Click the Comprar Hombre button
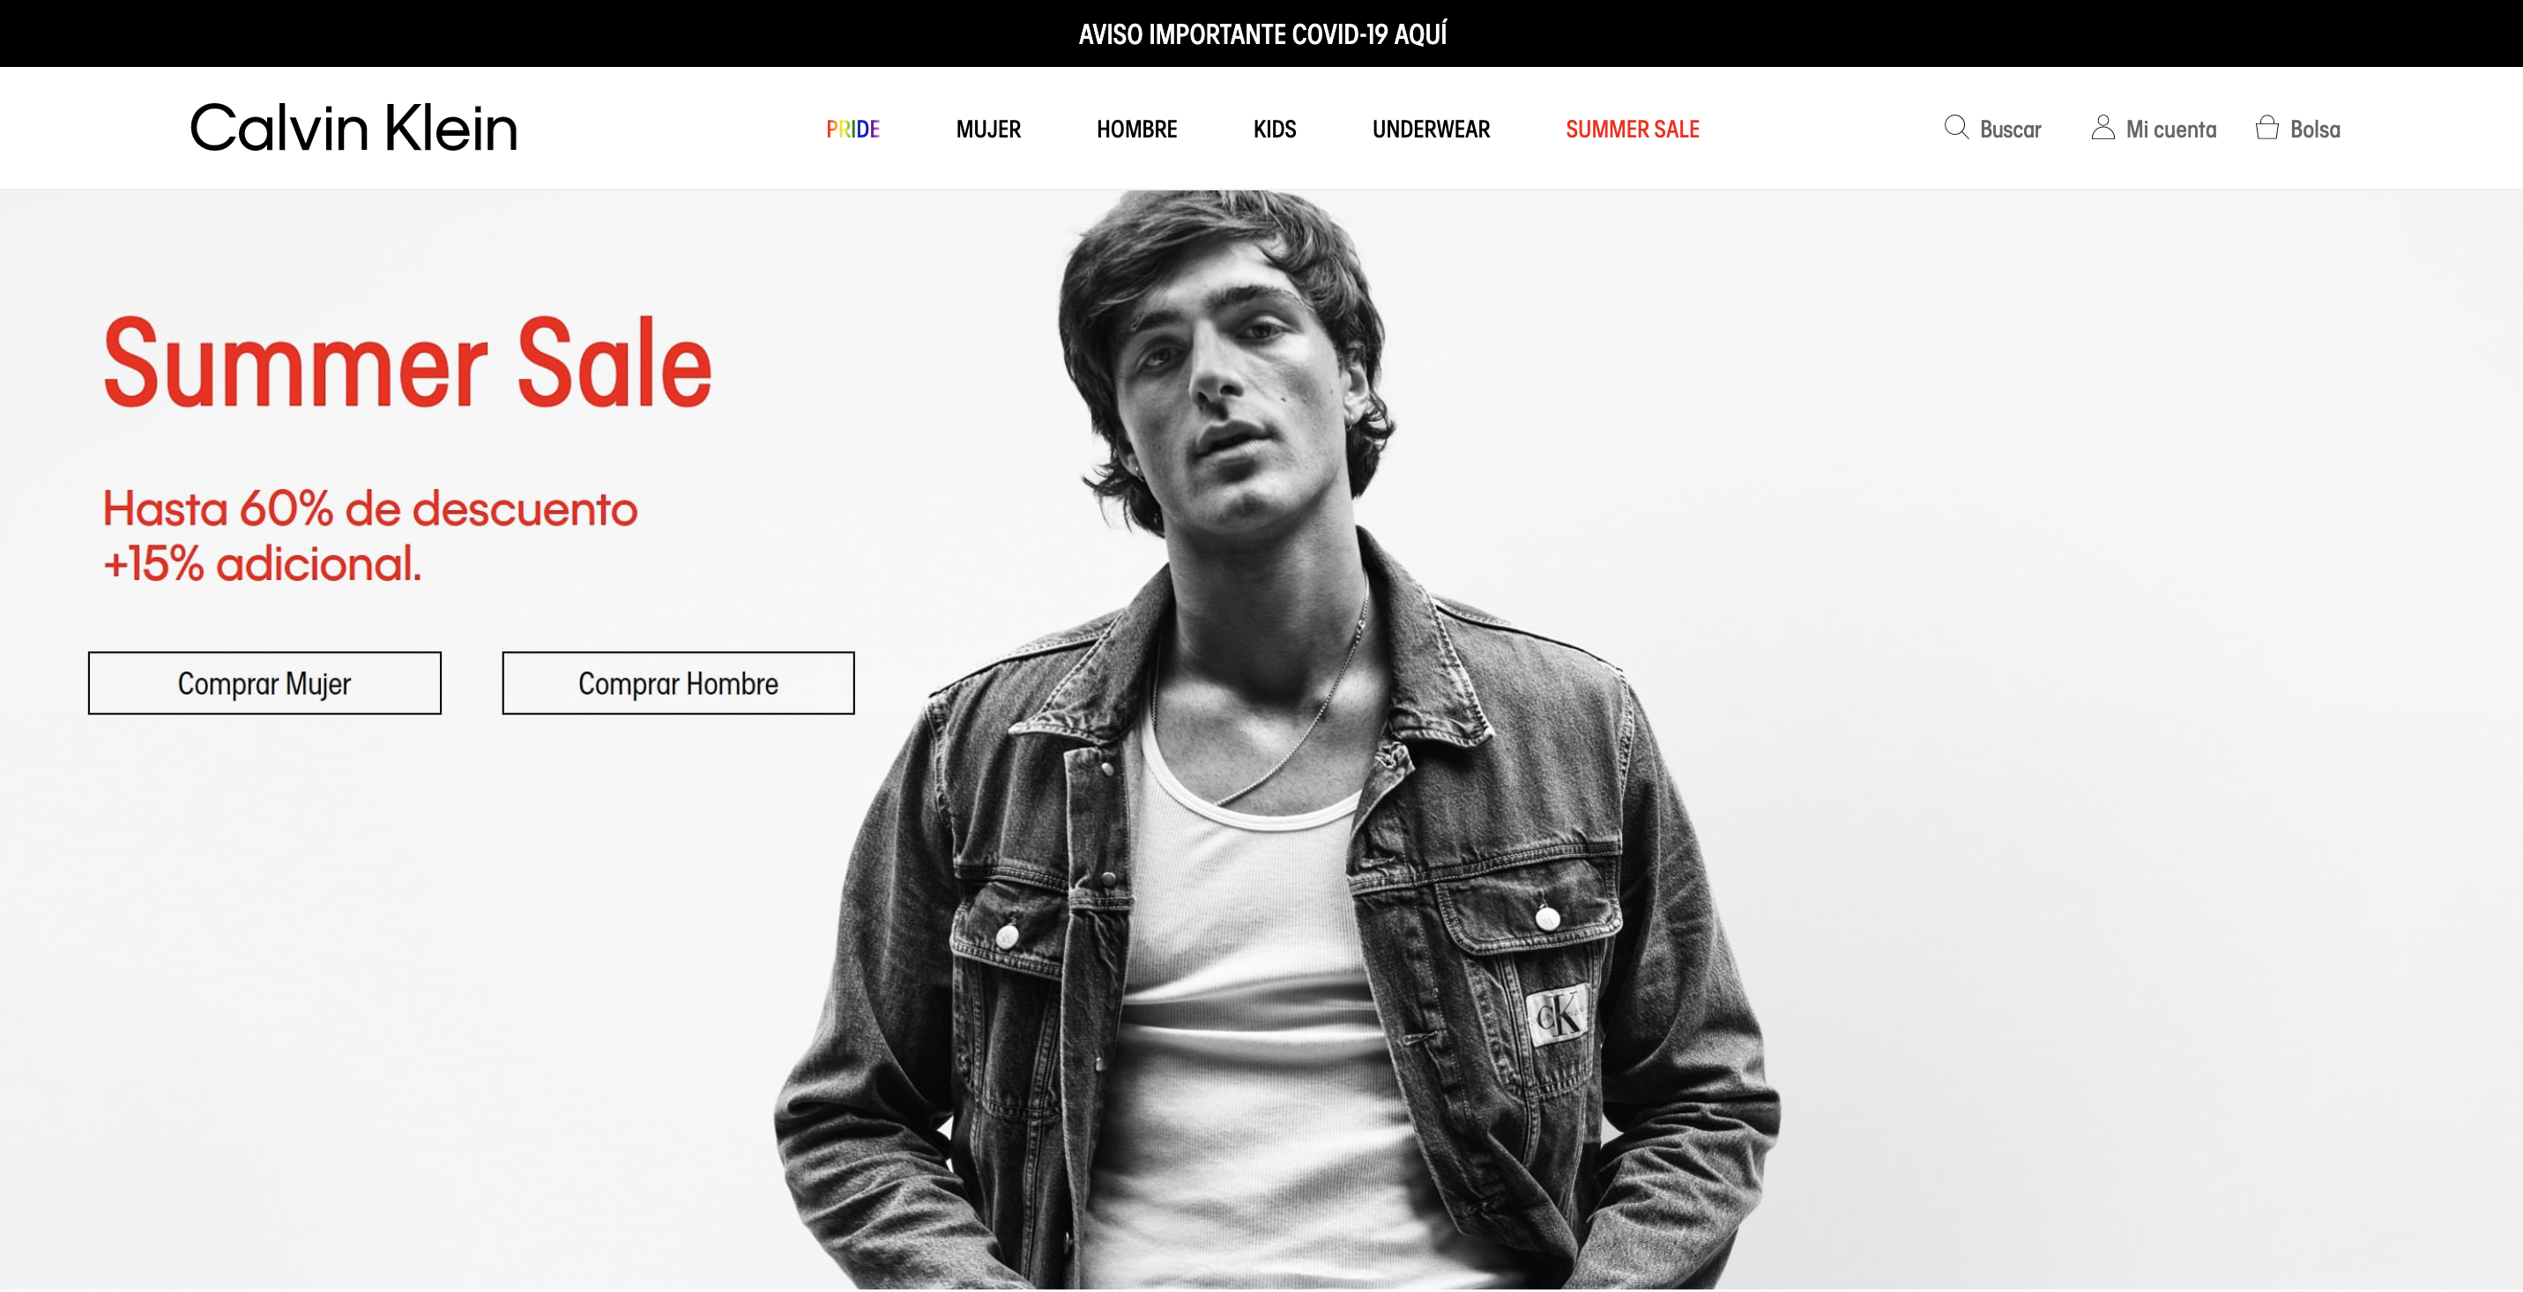The height and width of the screenshot is (1292, 2523). coord(678,683)
